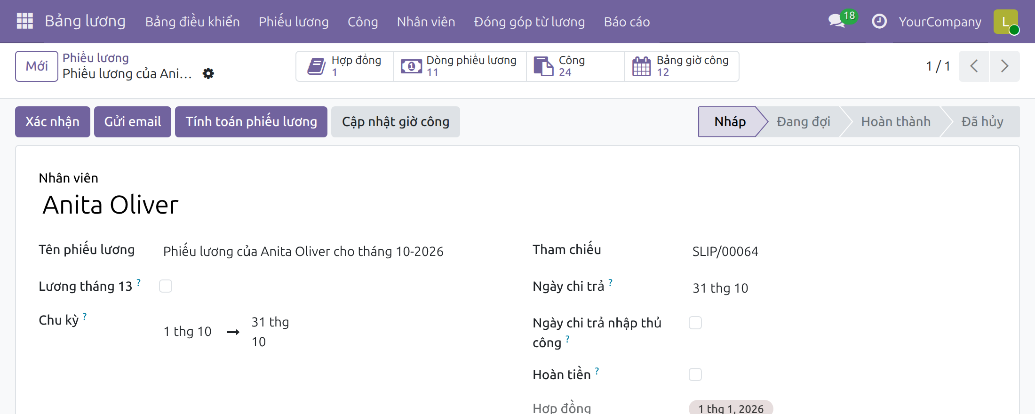Edit period start date 1 thg 10
This screenshot has width=1035, height=414.
coord(188,331)
